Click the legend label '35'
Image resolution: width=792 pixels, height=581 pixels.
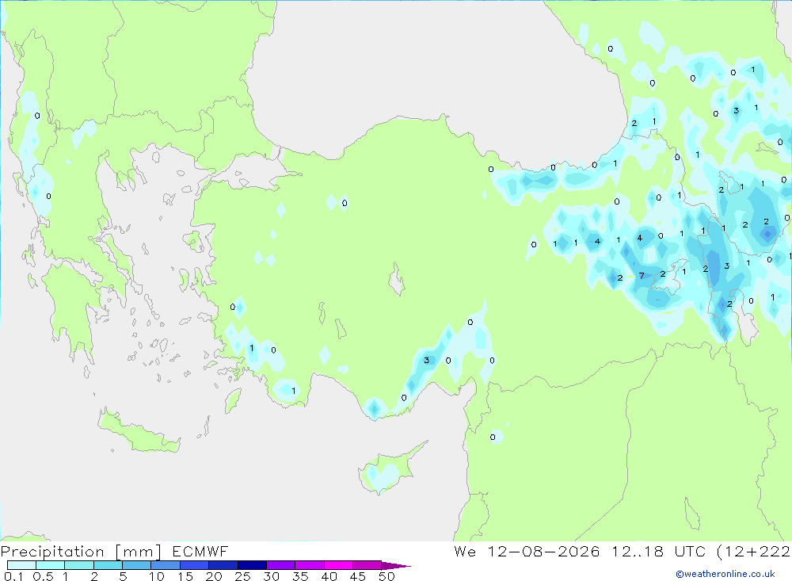(300, 576)
